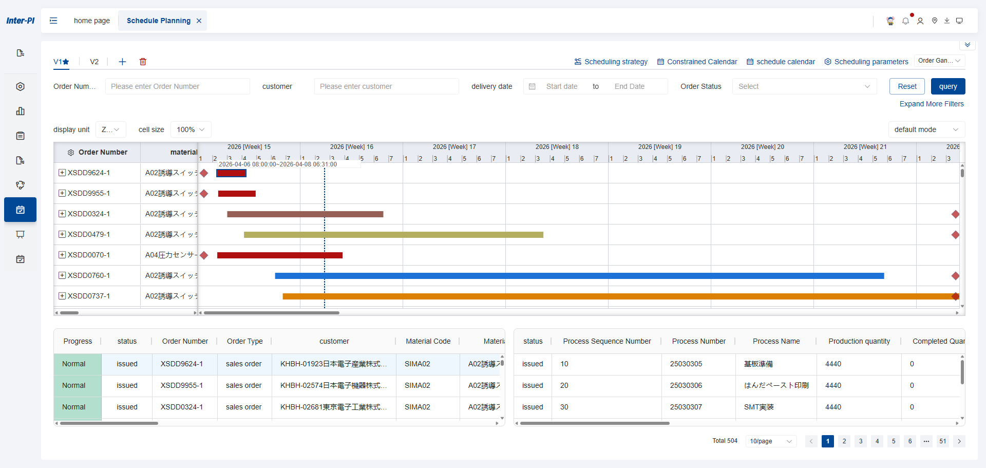Close the Schedule Planning tab
The width and height of the screenshot is (986, 468).
(x=199, y=21)
